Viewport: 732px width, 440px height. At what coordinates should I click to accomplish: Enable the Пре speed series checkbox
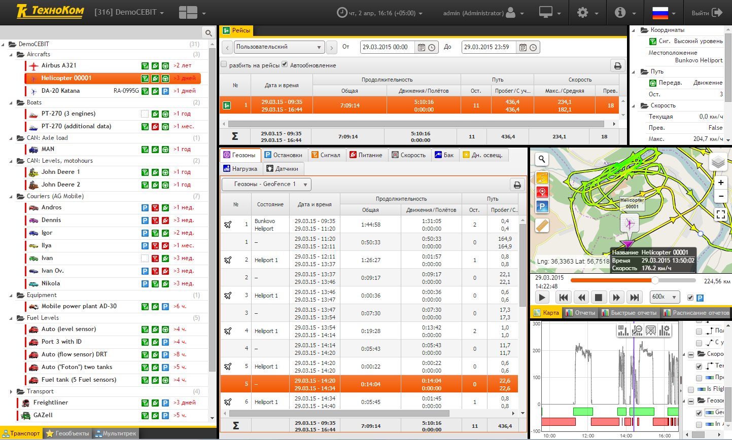pos(699,378)
